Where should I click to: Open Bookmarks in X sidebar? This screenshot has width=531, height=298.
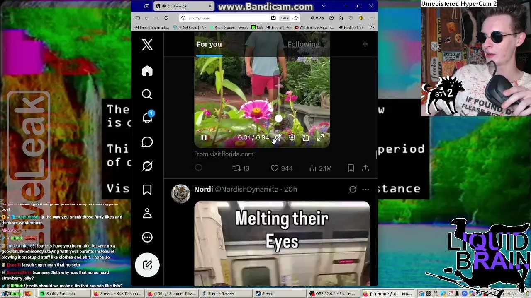click(147, 190)
